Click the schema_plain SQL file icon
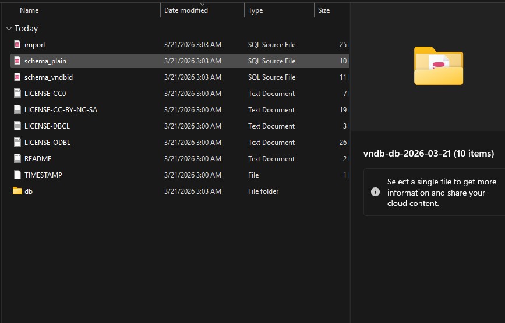This screenshot has height=323, width=505. 17,61
